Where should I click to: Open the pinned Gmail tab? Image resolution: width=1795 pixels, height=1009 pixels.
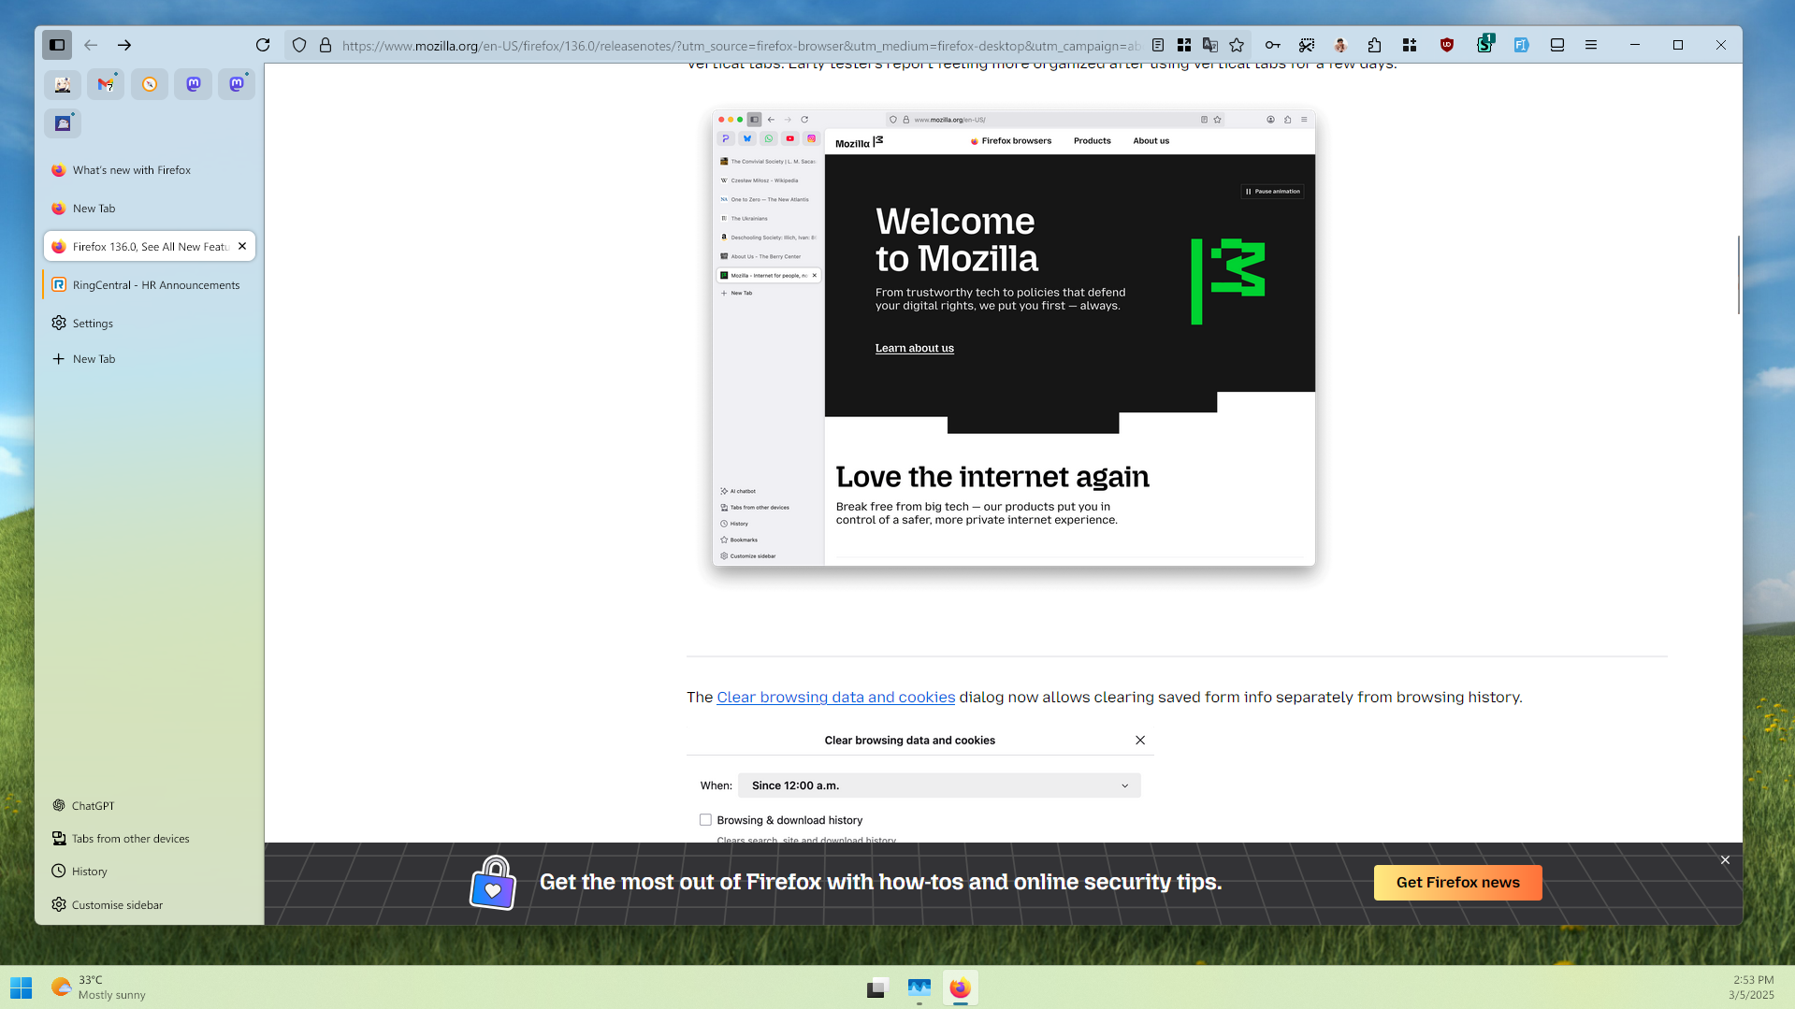106,84
